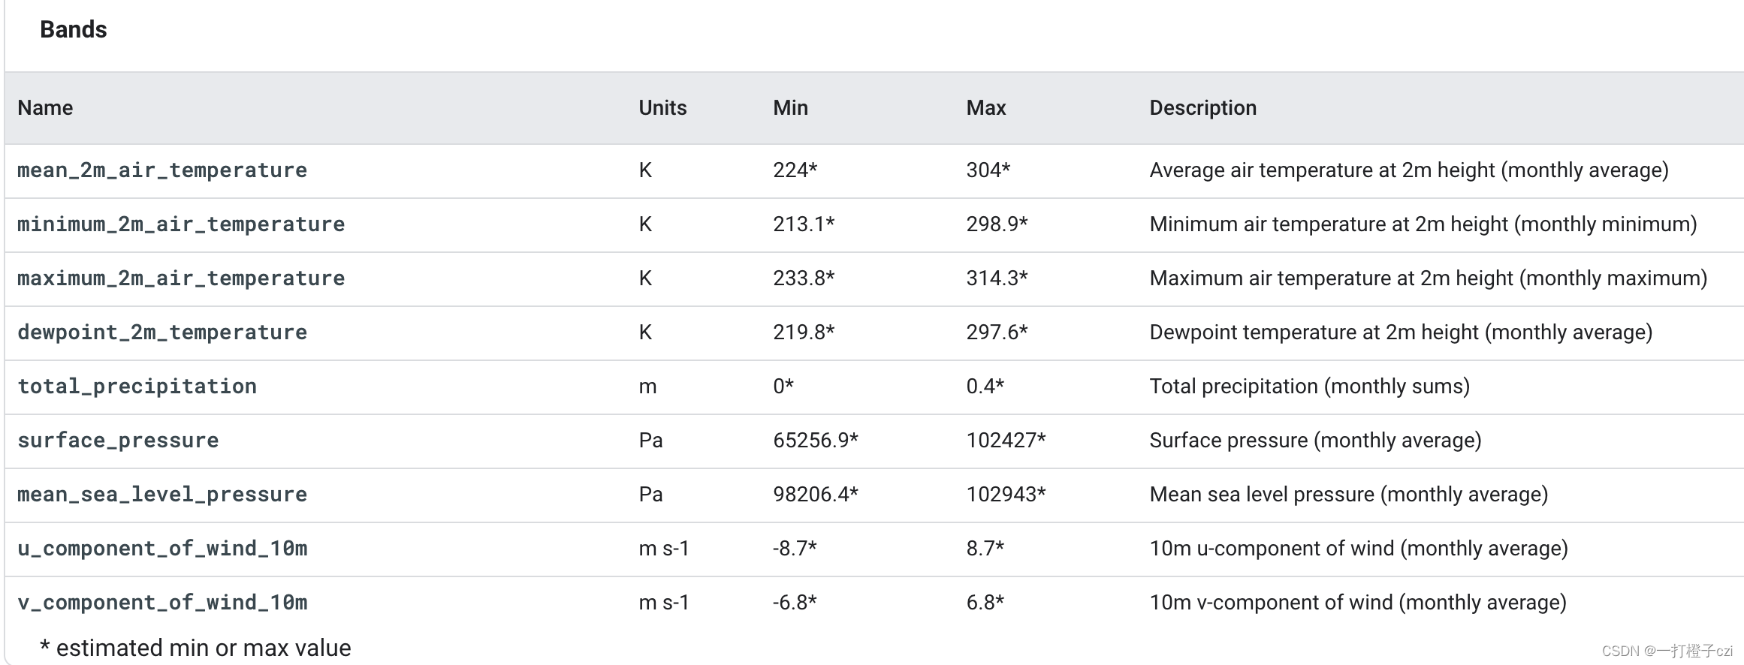Click max value 102427*

tap(1006, 441)
